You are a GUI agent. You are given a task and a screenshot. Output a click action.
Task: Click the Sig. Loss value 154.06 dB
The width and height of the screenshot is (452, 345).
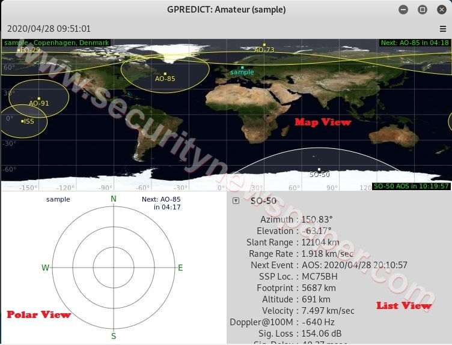[322, 333]
